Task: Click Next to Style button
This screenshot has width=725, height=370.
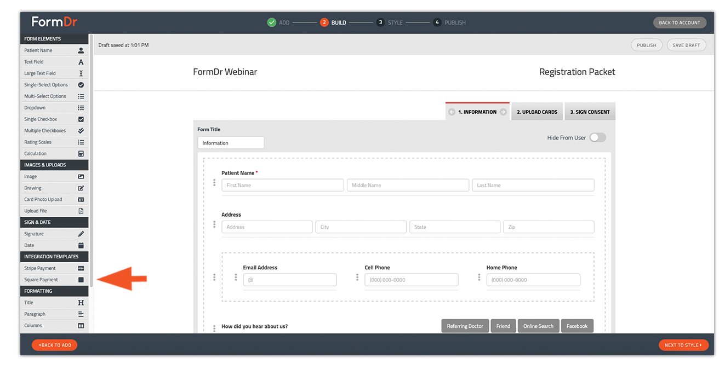Action: [683, 345]
